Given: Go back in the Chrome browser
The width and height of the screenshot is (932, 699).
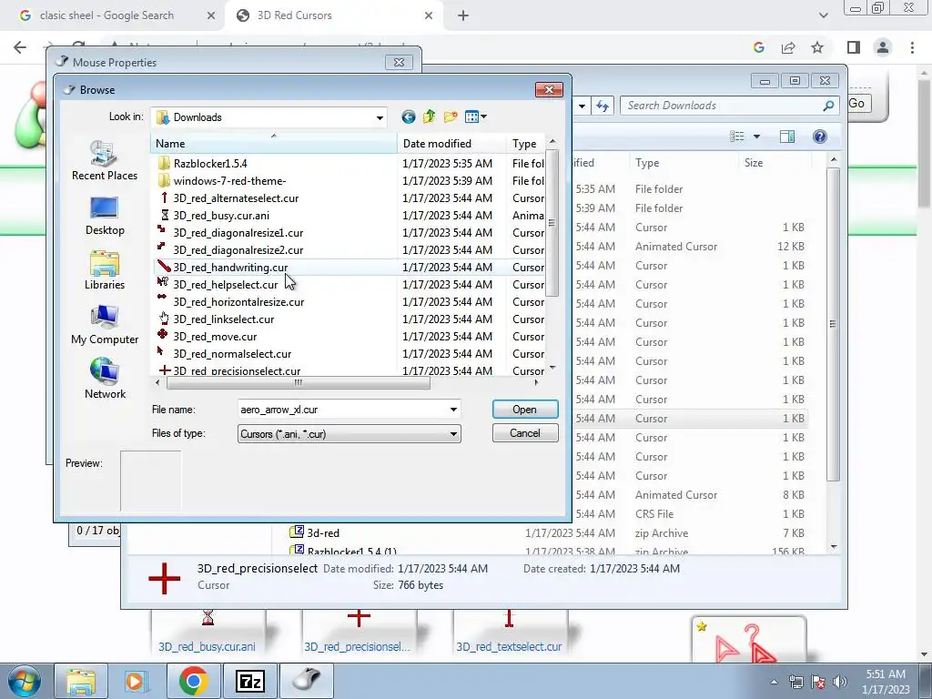Looking at the screenshot, I should [x=20, y=47].
